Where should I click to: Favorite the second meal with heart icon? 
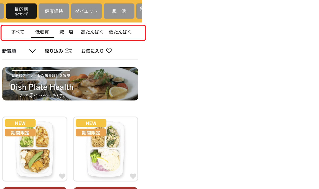pyautogui.click(x=133, y=176)
